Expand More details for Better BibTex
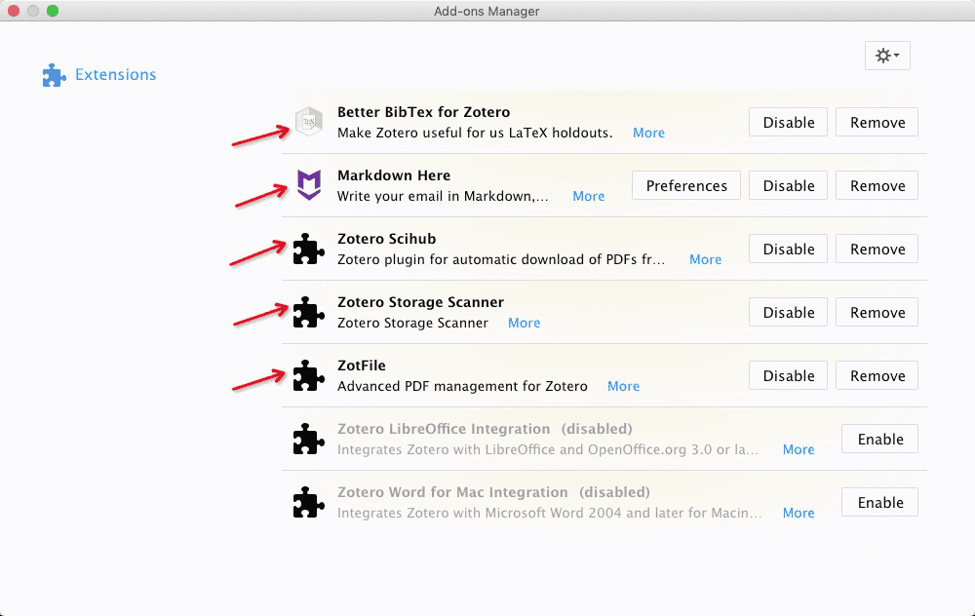 [x=648, y=134]
